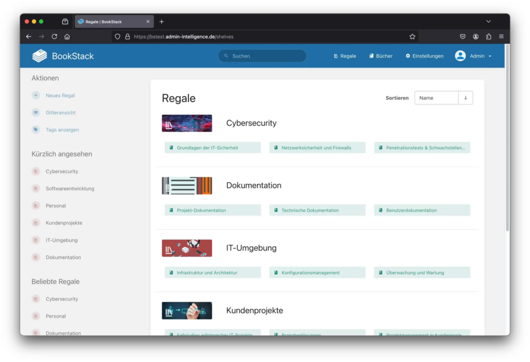Open the Grundlagen der IT-Sicherheit book
This screenshot has height=362, width=530.
212,147
